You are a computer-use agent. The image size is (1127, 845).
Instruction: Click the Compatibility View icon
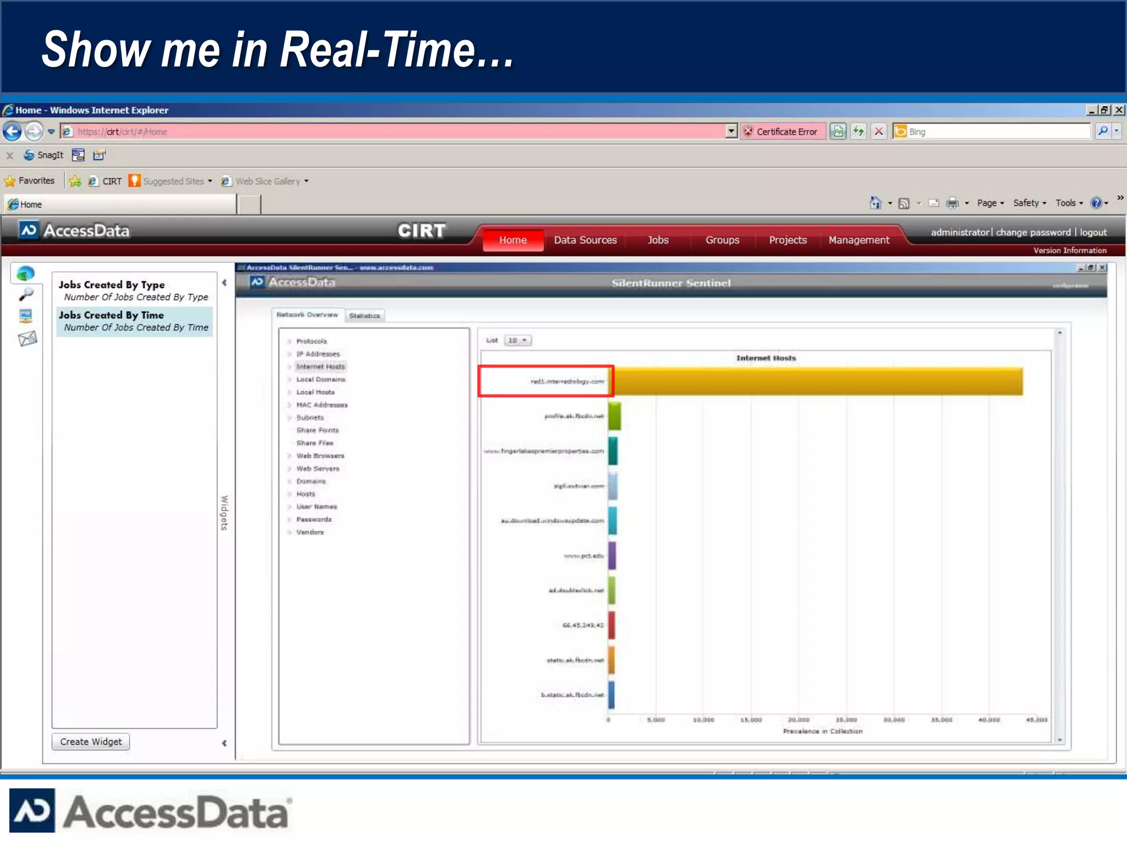pyautogui.click(x=838, y=131)
